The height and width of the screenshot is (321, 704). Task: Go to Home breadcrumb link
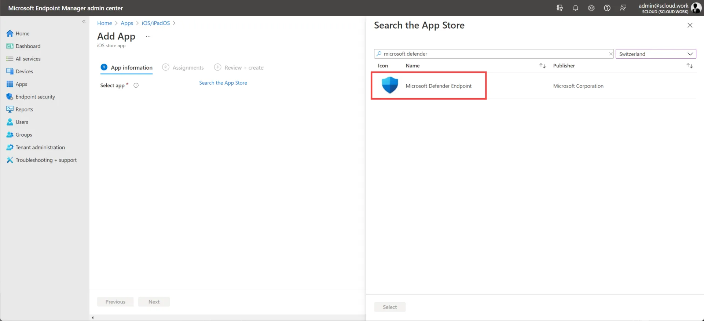click(104, 23)
